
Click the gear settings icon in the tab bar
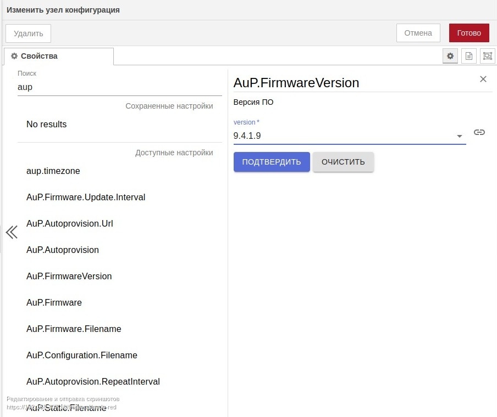[x=450, y=56]
